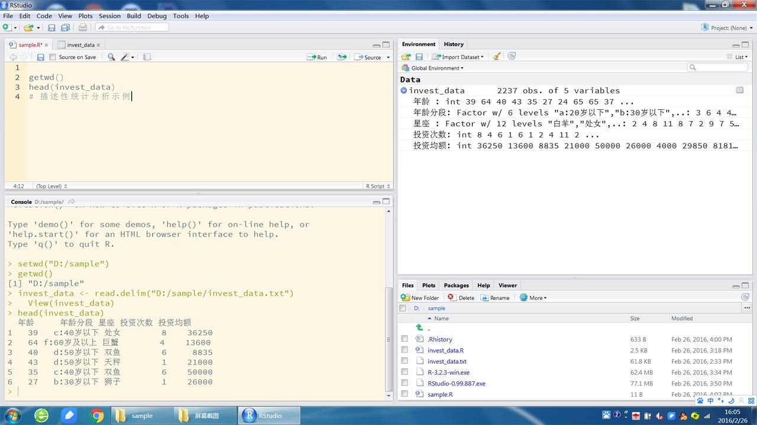Select the invest_data.txt checkbox

pos(405,361)
